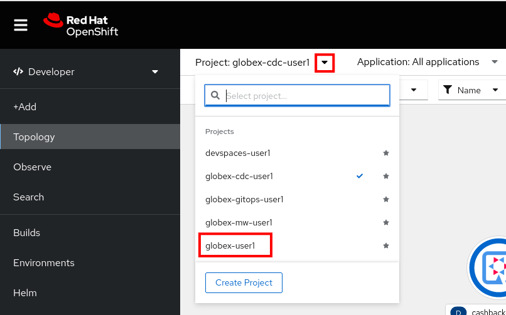
Task: Select the devspaces-user1 project
Action: pos(238,153)
